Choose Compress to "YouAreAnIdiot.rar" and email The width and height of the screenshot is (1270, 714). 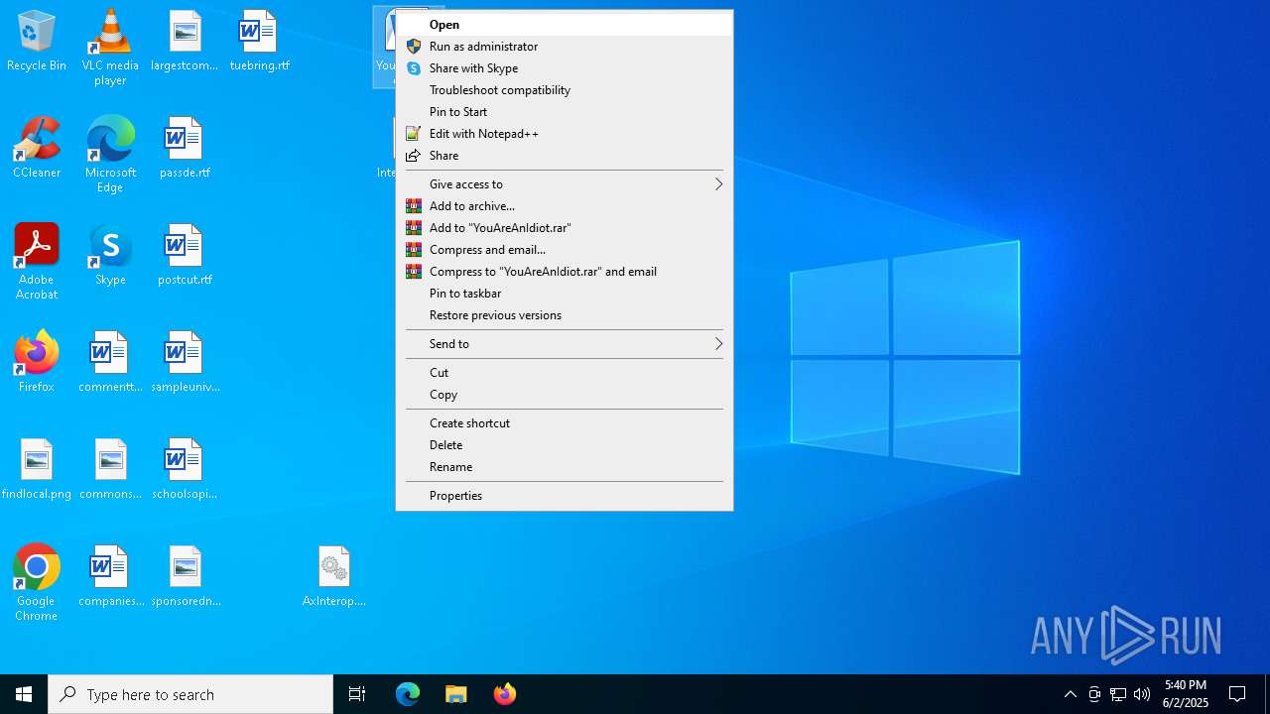(564, 272)
